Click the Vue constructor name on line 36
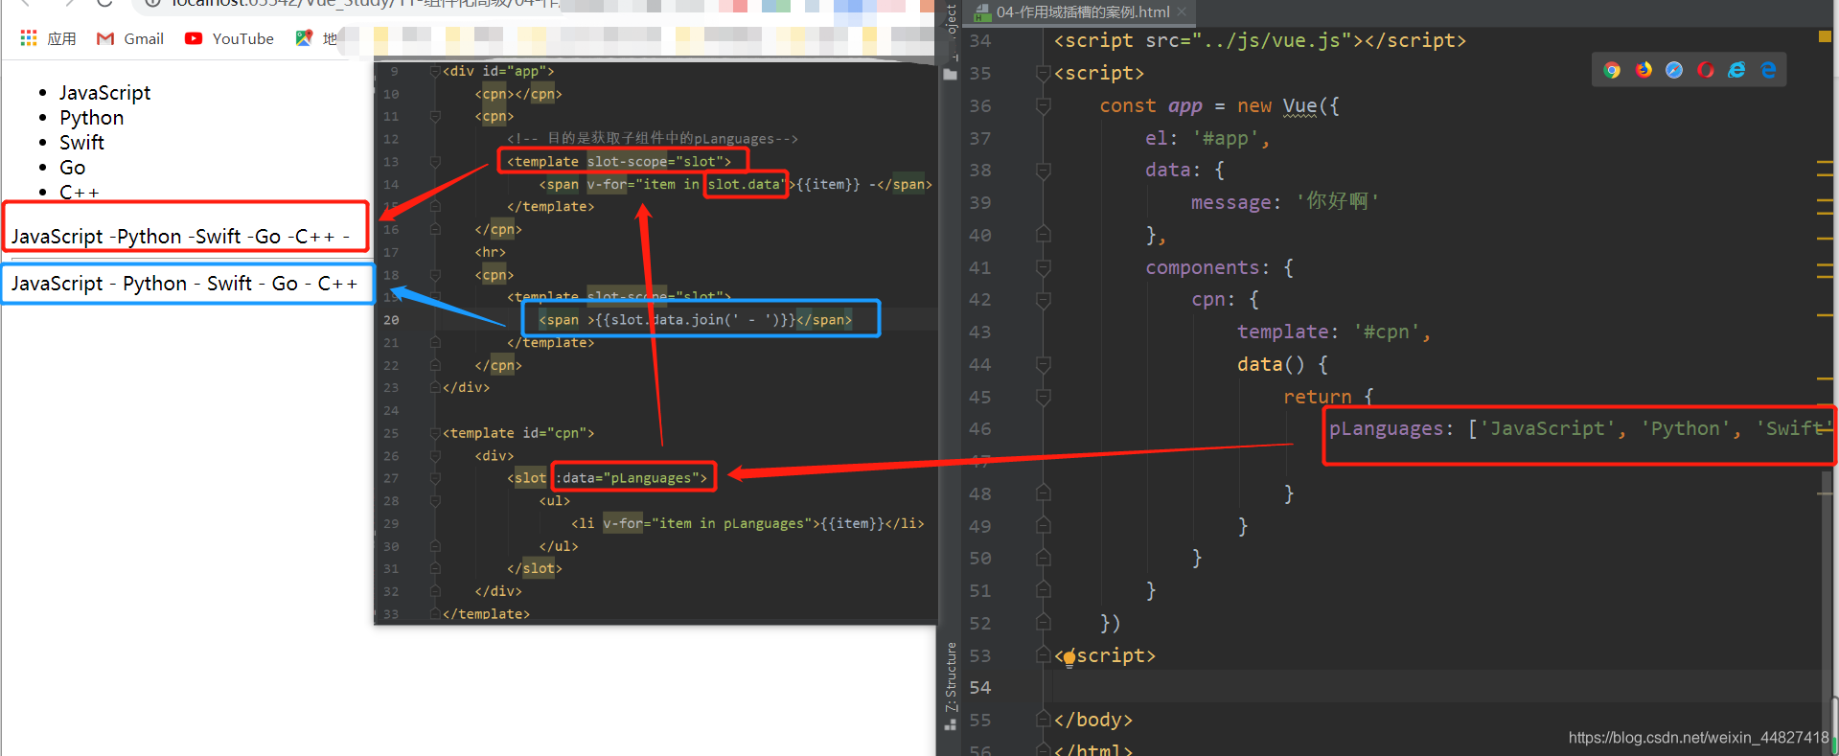This screenshot has width=1839, height=756. 1299,105
